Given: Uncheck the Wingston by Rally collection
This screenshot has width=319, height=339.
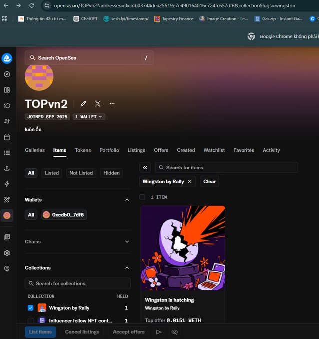Looking at the screenshot, I should 31,308.
